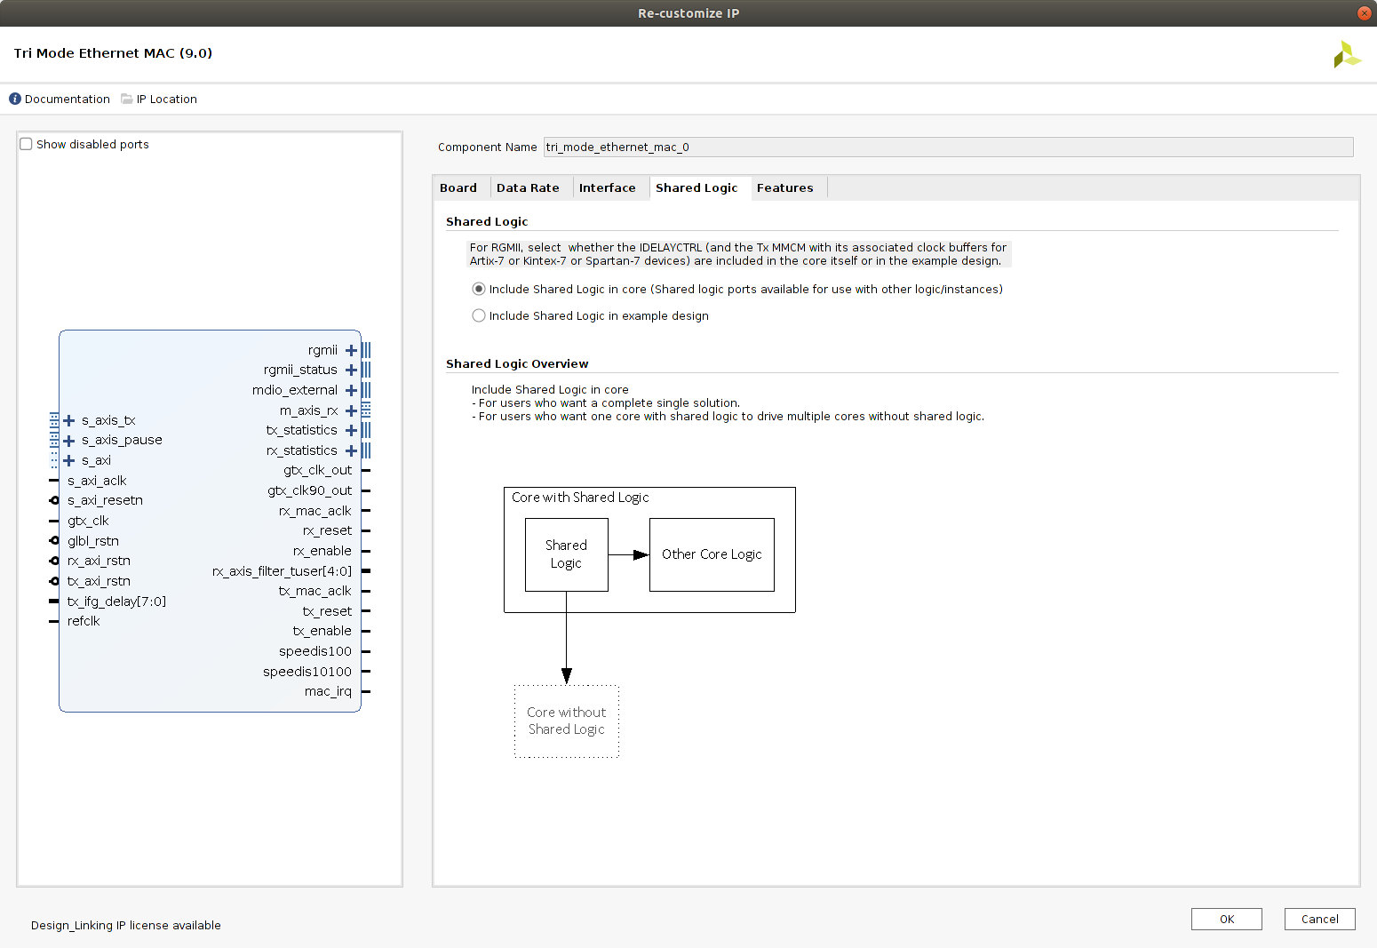Click the tx_enable port label
Screen dimensions: 1377x948
point(322,631)
